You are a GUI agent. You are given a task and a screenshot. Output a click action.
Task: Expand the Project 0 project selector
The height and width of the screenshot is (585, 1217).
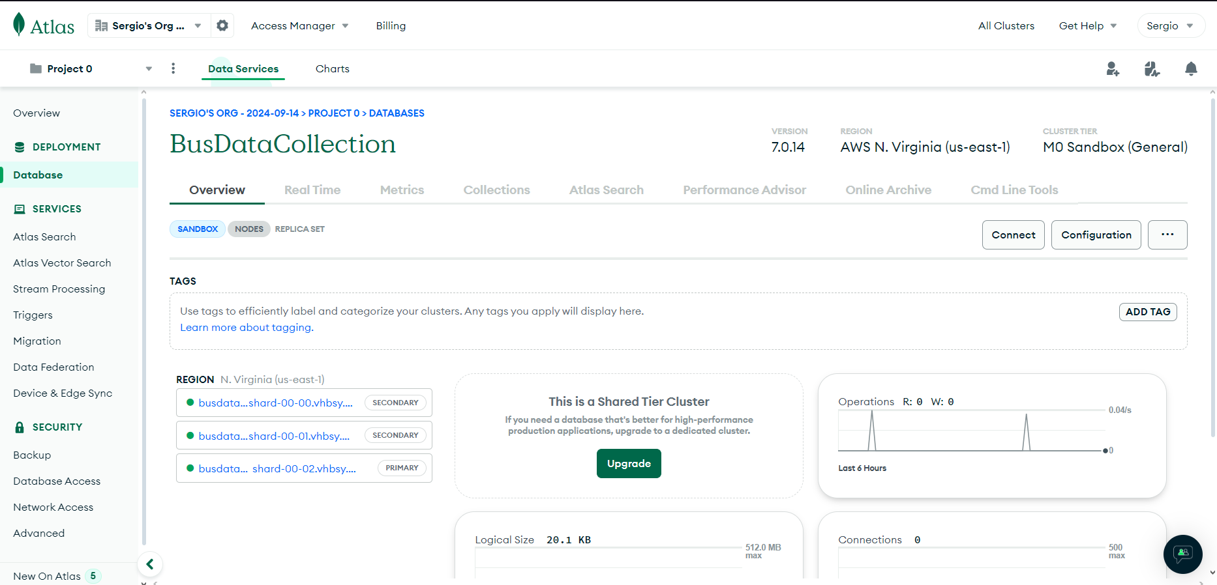coord(91,68)
